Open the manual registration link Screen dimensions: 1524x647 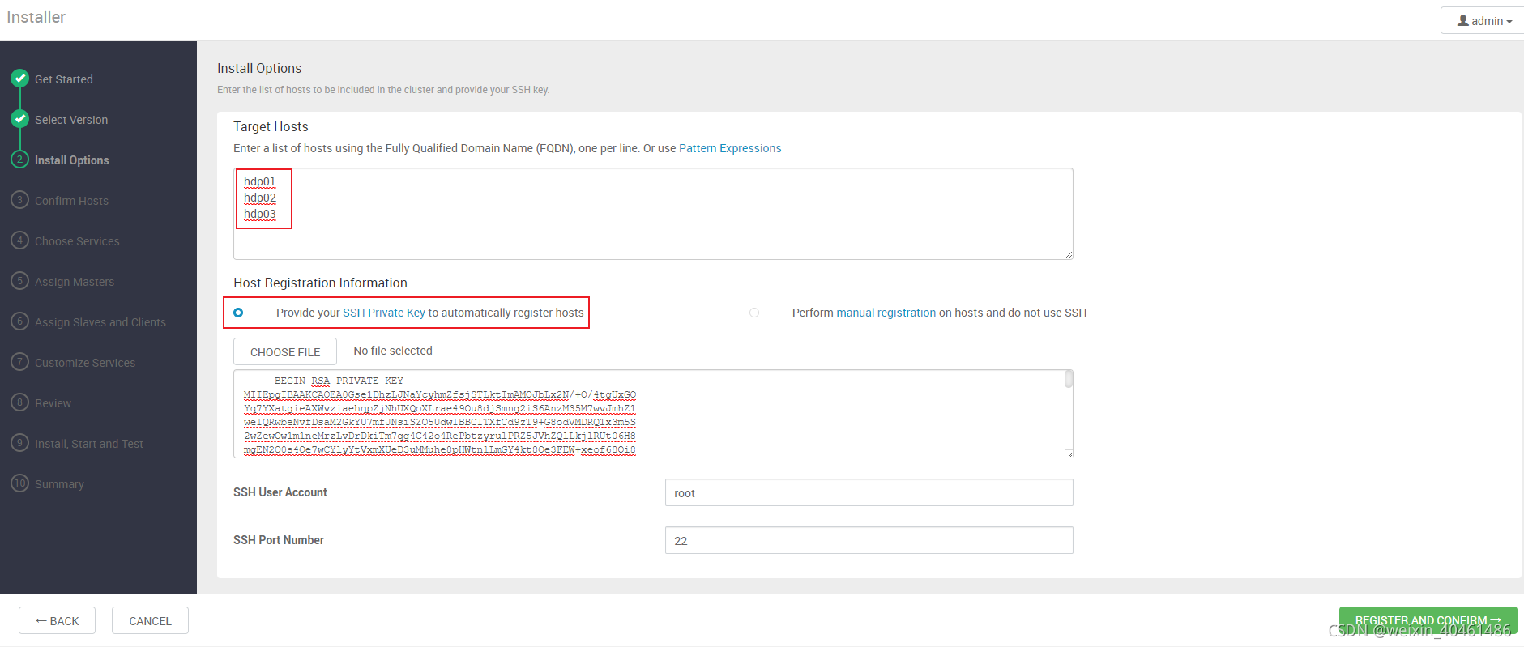click(x=886, y=313)
